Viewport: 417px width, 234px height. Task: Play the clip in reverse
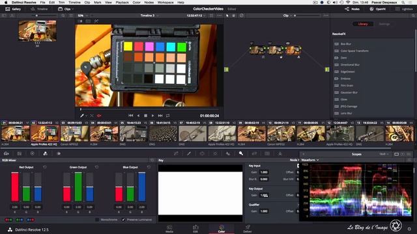[138, 116]
